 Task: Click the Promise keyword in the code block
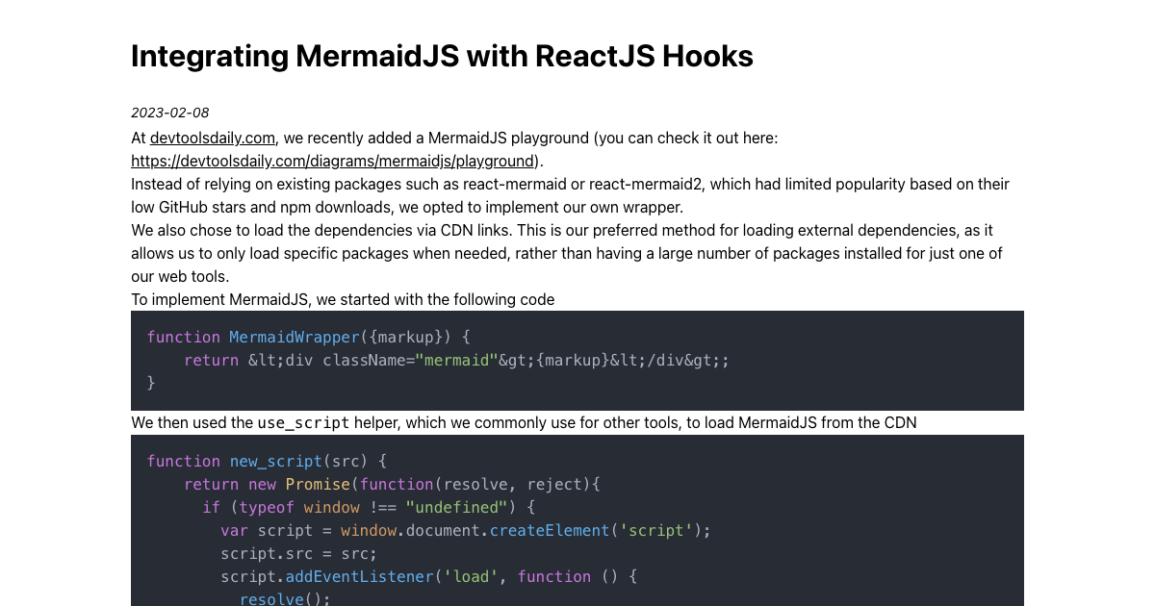pyautogui.click(x=318, y=484)
